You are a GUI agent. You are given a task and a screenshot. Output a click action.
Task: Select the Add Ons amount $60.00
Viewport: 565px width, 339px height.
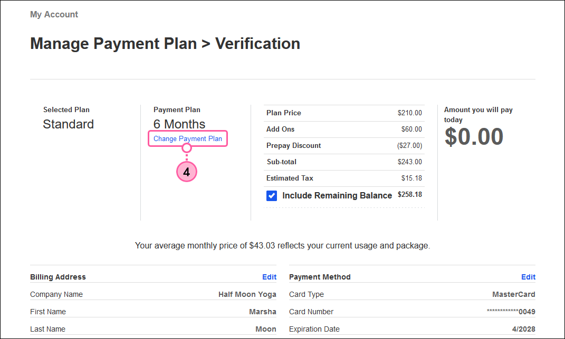point(411,129)
